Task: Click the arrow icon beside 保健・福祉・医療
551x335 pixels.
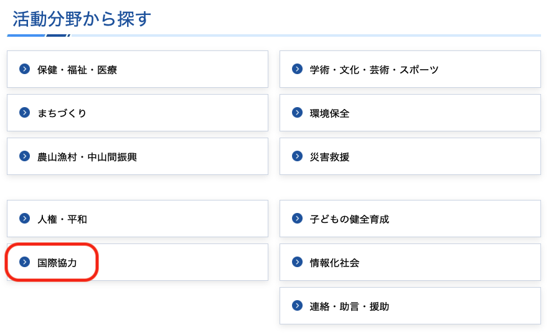Action: [x=25, y=69]
